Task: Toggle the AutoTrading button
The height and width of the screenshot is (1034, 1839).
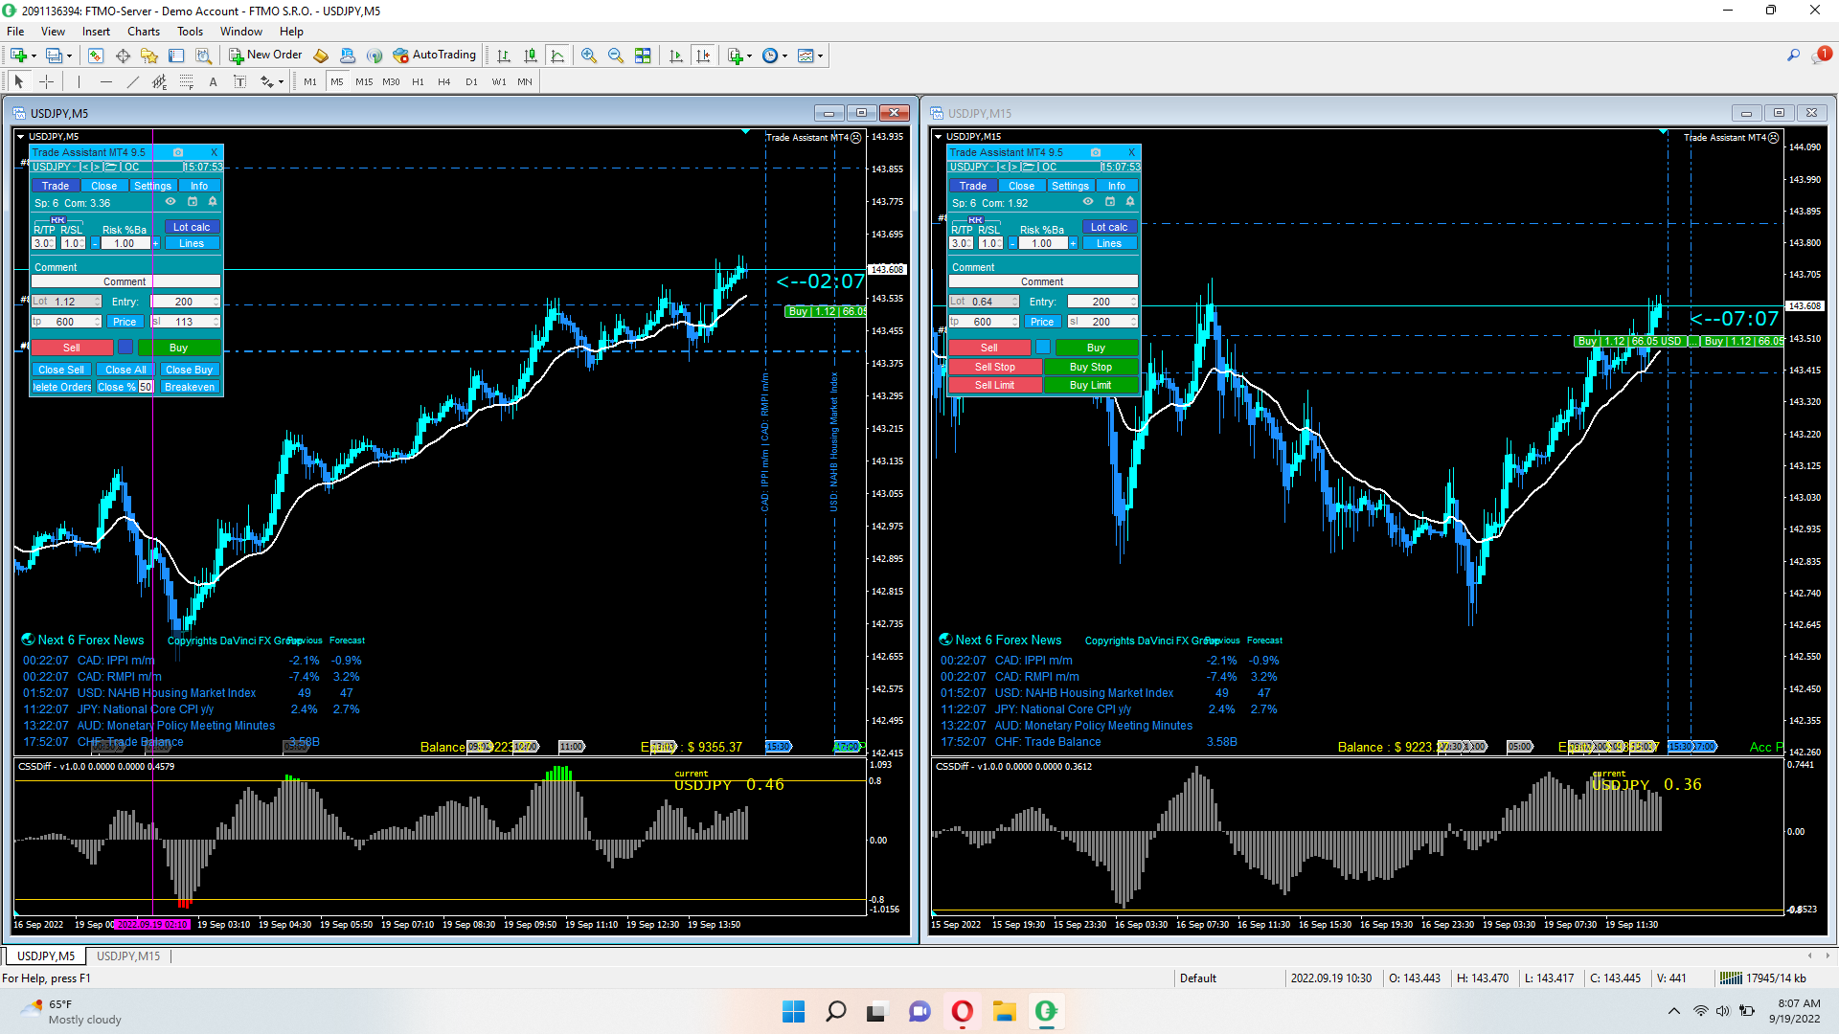Action: pos(434,56)
